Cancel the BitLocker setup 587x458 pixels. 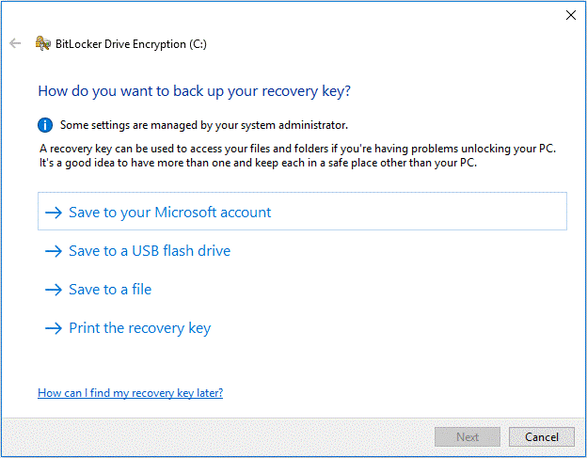point(541,436)
